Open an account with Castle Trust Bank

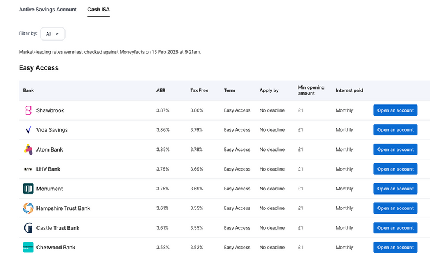395,228
